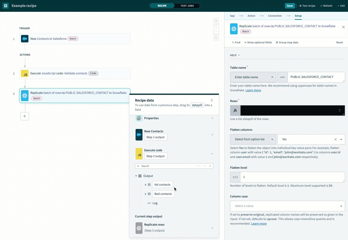This screenshot has height=240, width=348.
Task: Click the JavaScript icon in step 2
Action: coord(25,74)
